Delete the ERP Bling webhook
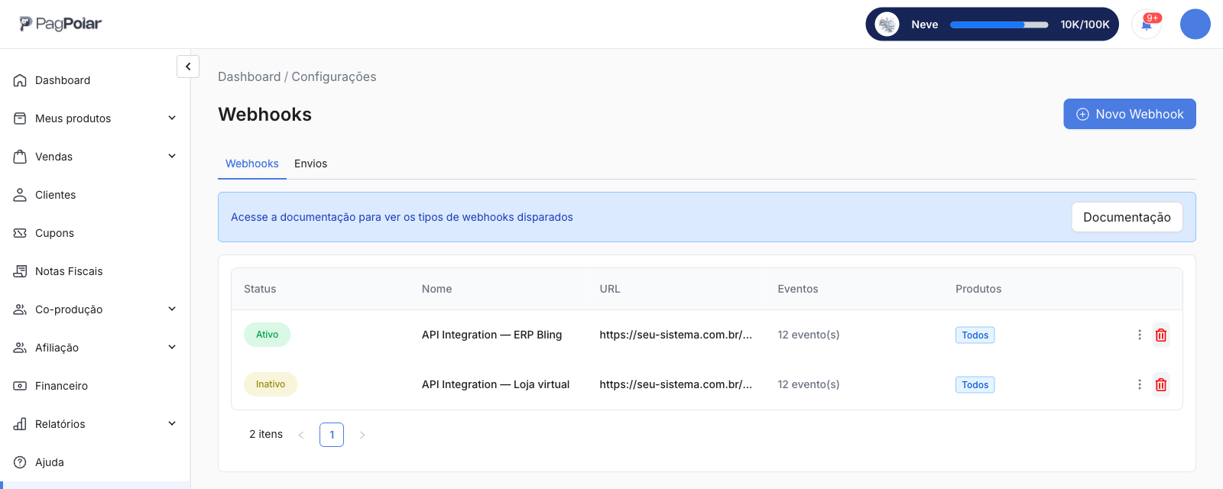The width and height of the screenshot is (1223, 489). [1161, 335]
